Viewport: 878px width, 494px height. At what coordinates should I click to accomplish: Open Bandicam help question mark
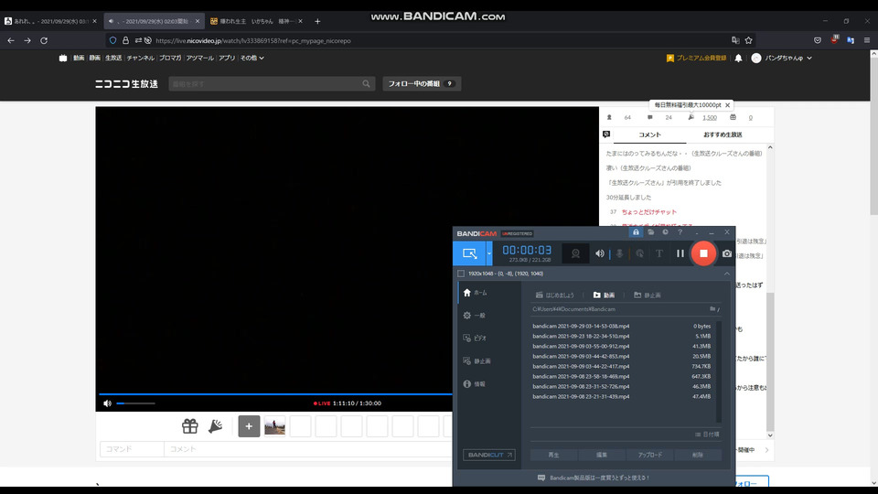680,231
